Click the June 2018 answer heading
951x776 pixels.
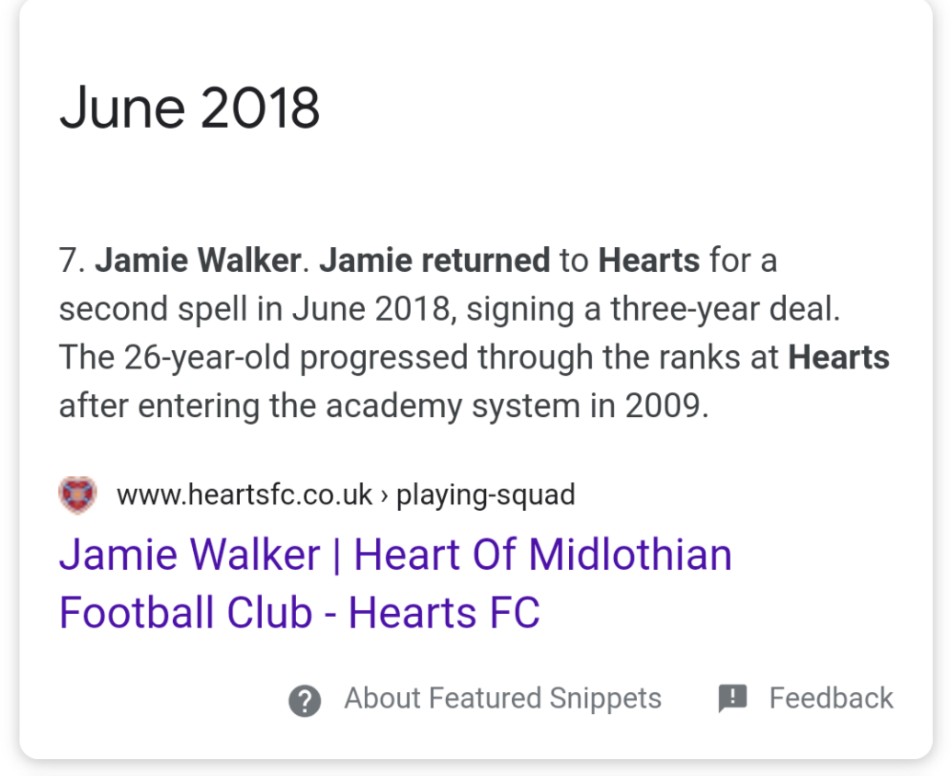click(x=189, y=107)
